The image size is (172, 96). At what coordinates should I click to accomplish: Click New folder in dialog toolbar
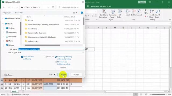coord(19,13)
